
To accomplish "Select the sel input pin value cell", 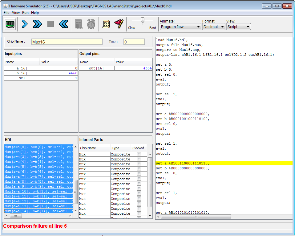I will click(x=59, y=78).
